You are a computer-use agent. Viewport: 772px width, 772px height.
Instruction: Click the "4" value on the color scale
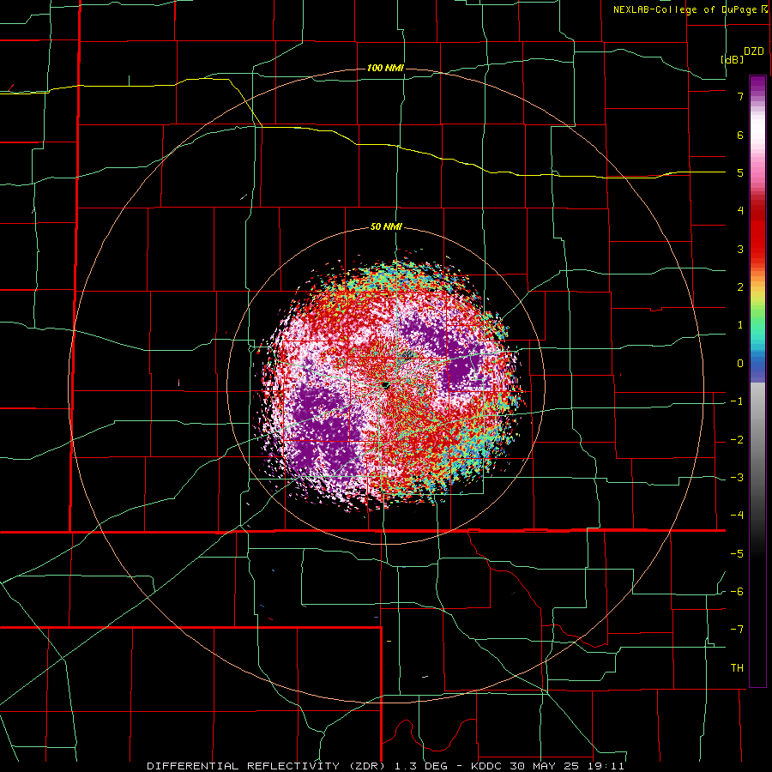coord(740,211)
